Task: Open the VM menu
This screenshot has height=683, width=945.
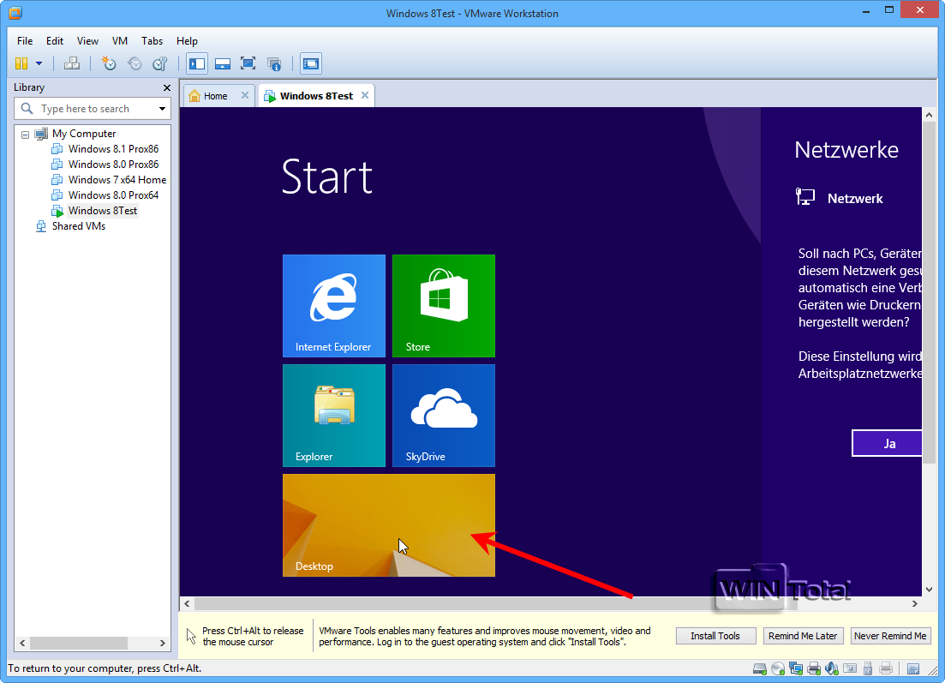Action: 120,41
